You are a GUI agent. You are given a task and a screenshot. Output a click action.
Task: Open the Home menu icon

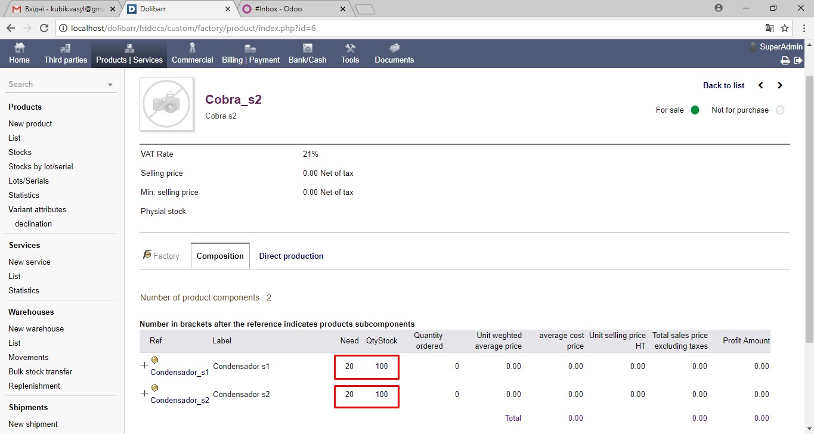(19, 49)
